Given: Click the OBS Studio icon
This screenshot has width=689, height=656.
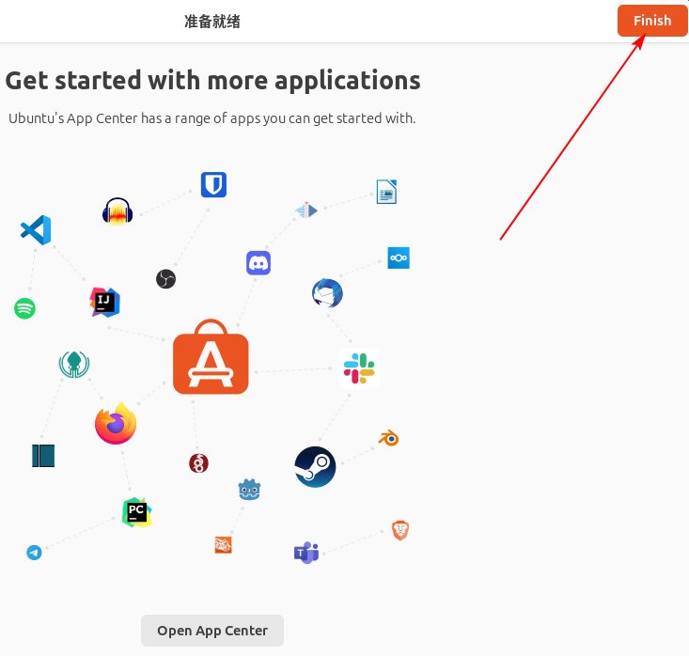Looking at the screenshot, I should click(165, 279).
